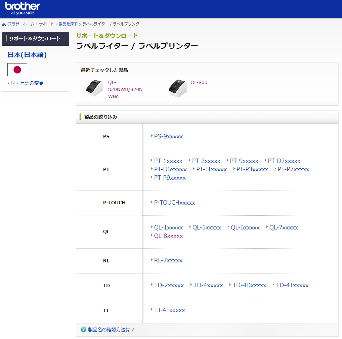This screenshot has width=342, height=339.
Task: Select the PT-1xxxxx series link
Action: click(x=168, y=161)
